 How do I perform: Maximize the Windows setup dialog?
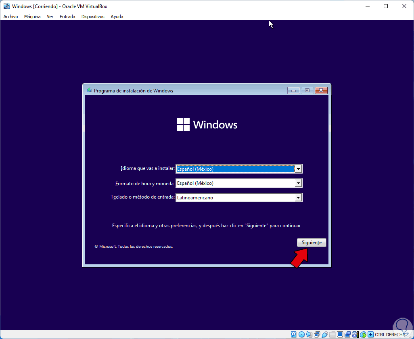(x=307, y=90)
